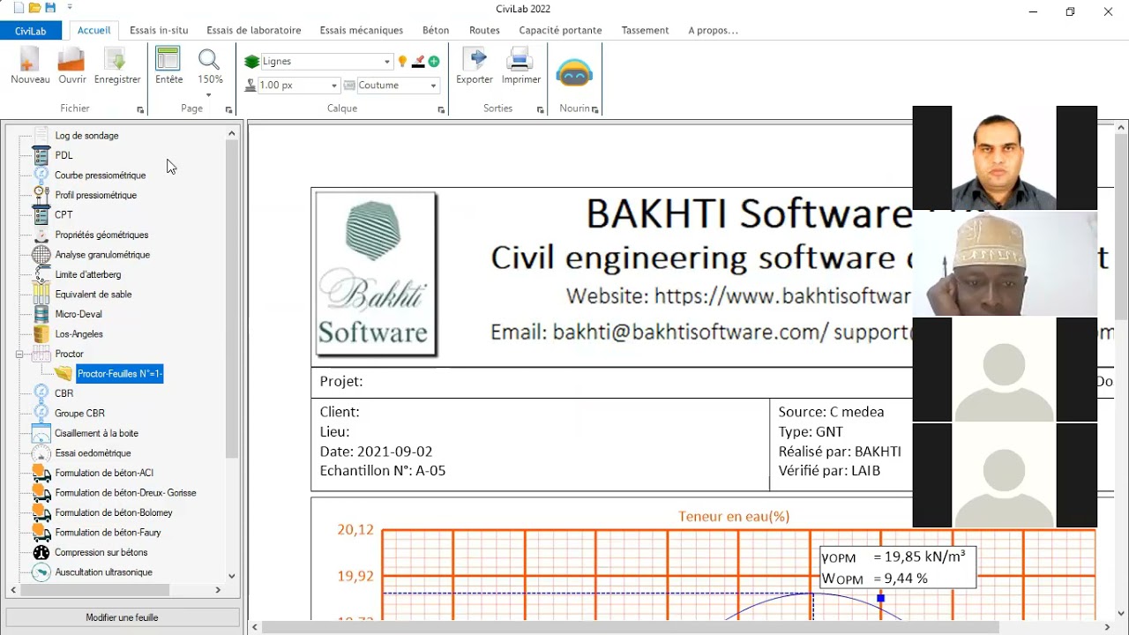Print with the Imprimer icon
1129x635 pixels.
(521, 66)
